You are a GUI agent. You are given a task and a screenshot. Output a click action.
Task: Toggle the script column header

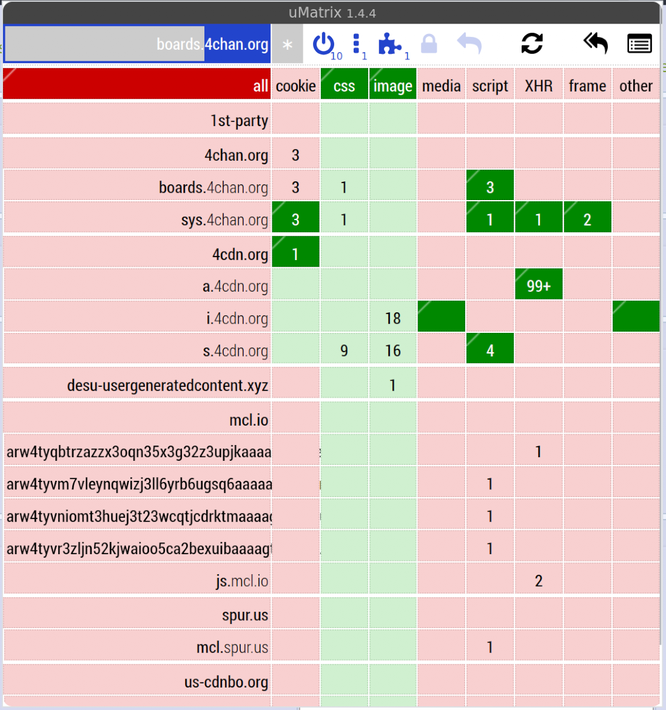pyautogui.click(x=490, y=84)
